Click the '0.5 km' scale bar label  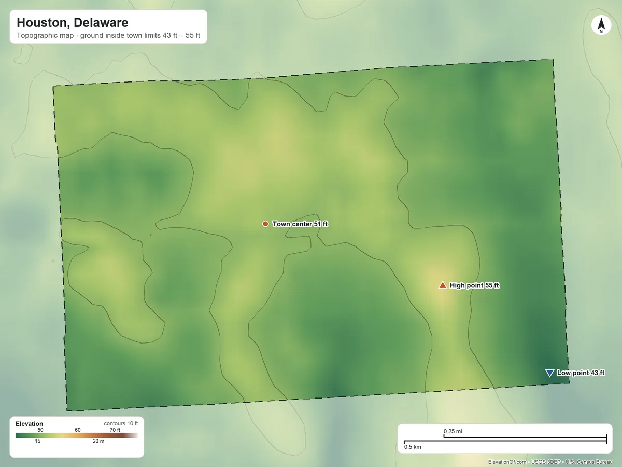413,447
